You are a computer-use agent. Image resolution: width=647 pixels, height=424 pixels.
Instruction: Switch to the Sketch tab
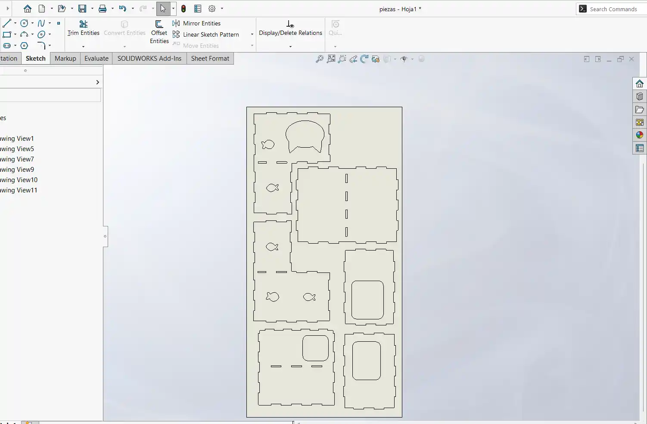coord(36,59)
